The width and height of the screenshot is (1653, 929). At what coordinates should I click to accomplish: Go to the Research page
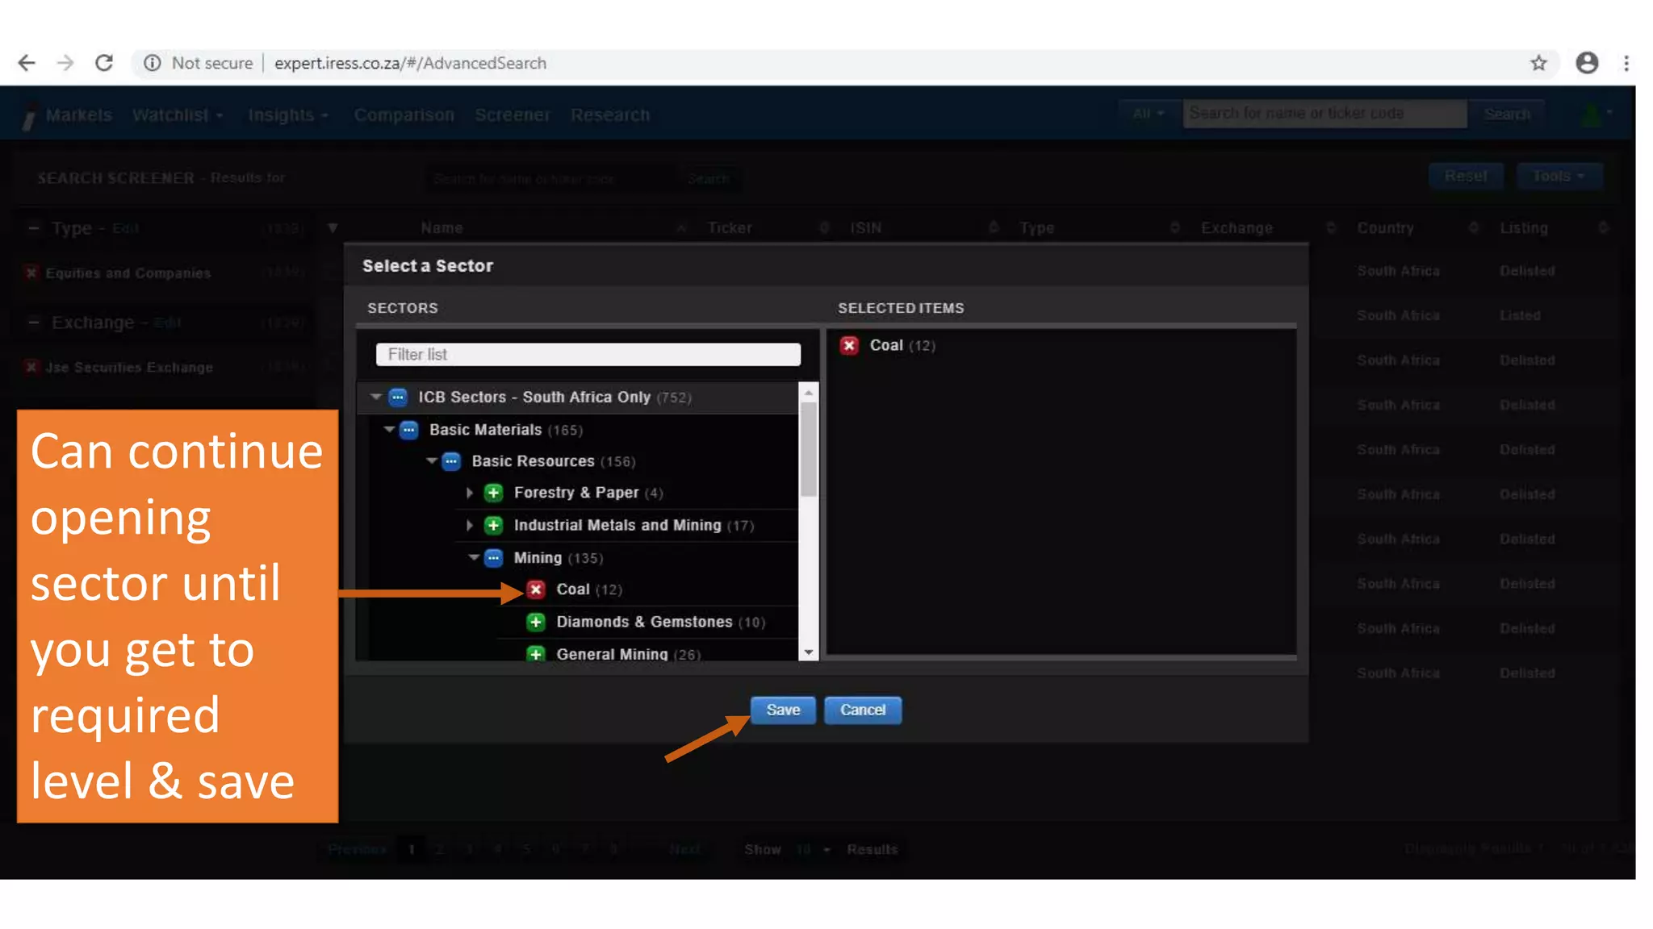610,115
